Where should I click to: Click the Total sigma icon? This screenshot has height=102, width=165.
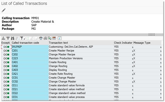click(28, 38)
